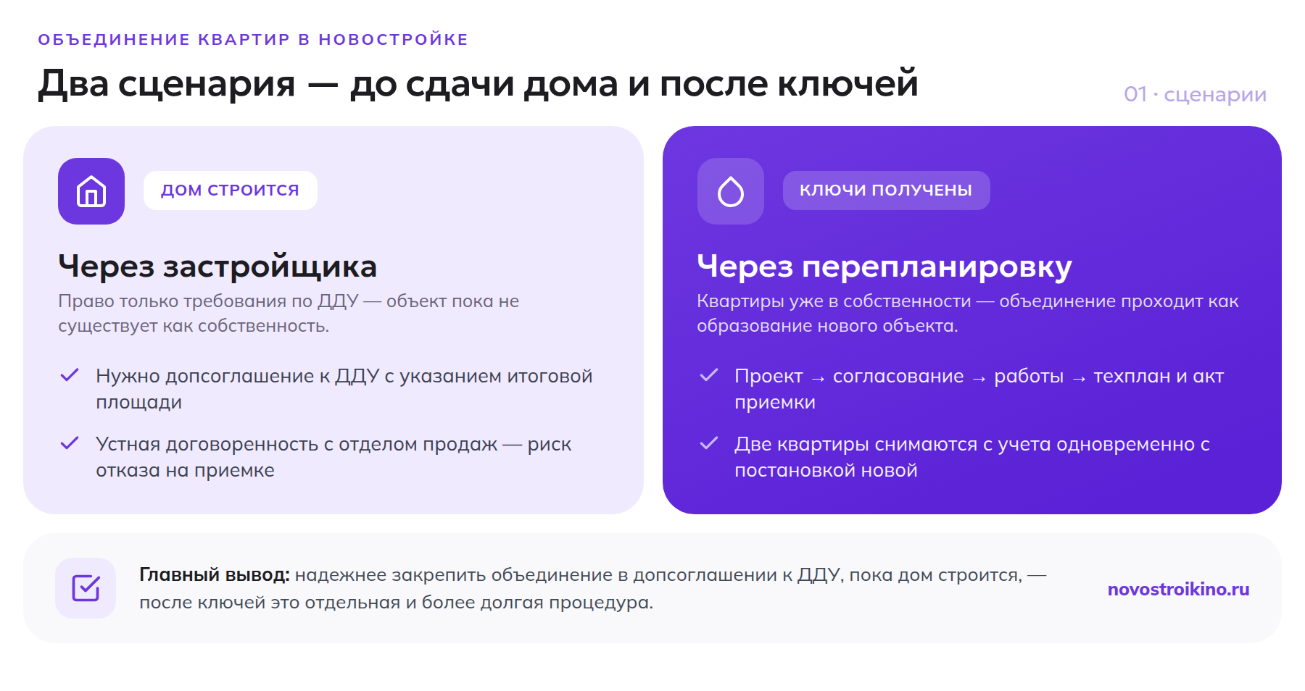
Task: Click text Нужно допсоглашение к ДДУ с указанием
Action: pyautogui.click(x=344, y=388)
